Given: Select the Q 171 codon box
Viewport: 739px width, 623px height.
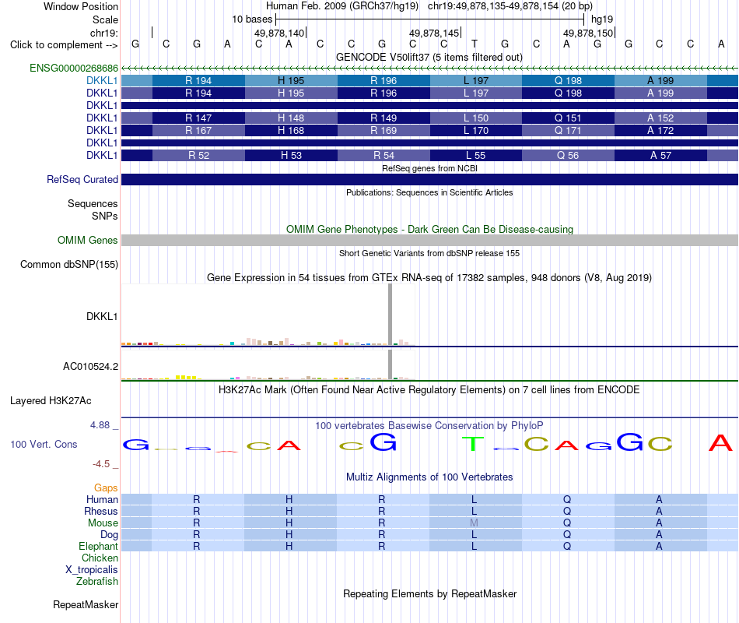Looking at the screenshot, I should [x=568, y=130].
